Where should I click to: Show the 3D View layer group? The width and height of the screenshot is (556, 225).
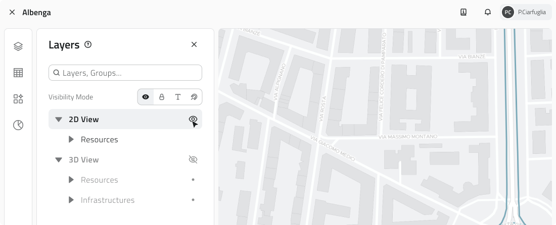[x=193, y=160]
